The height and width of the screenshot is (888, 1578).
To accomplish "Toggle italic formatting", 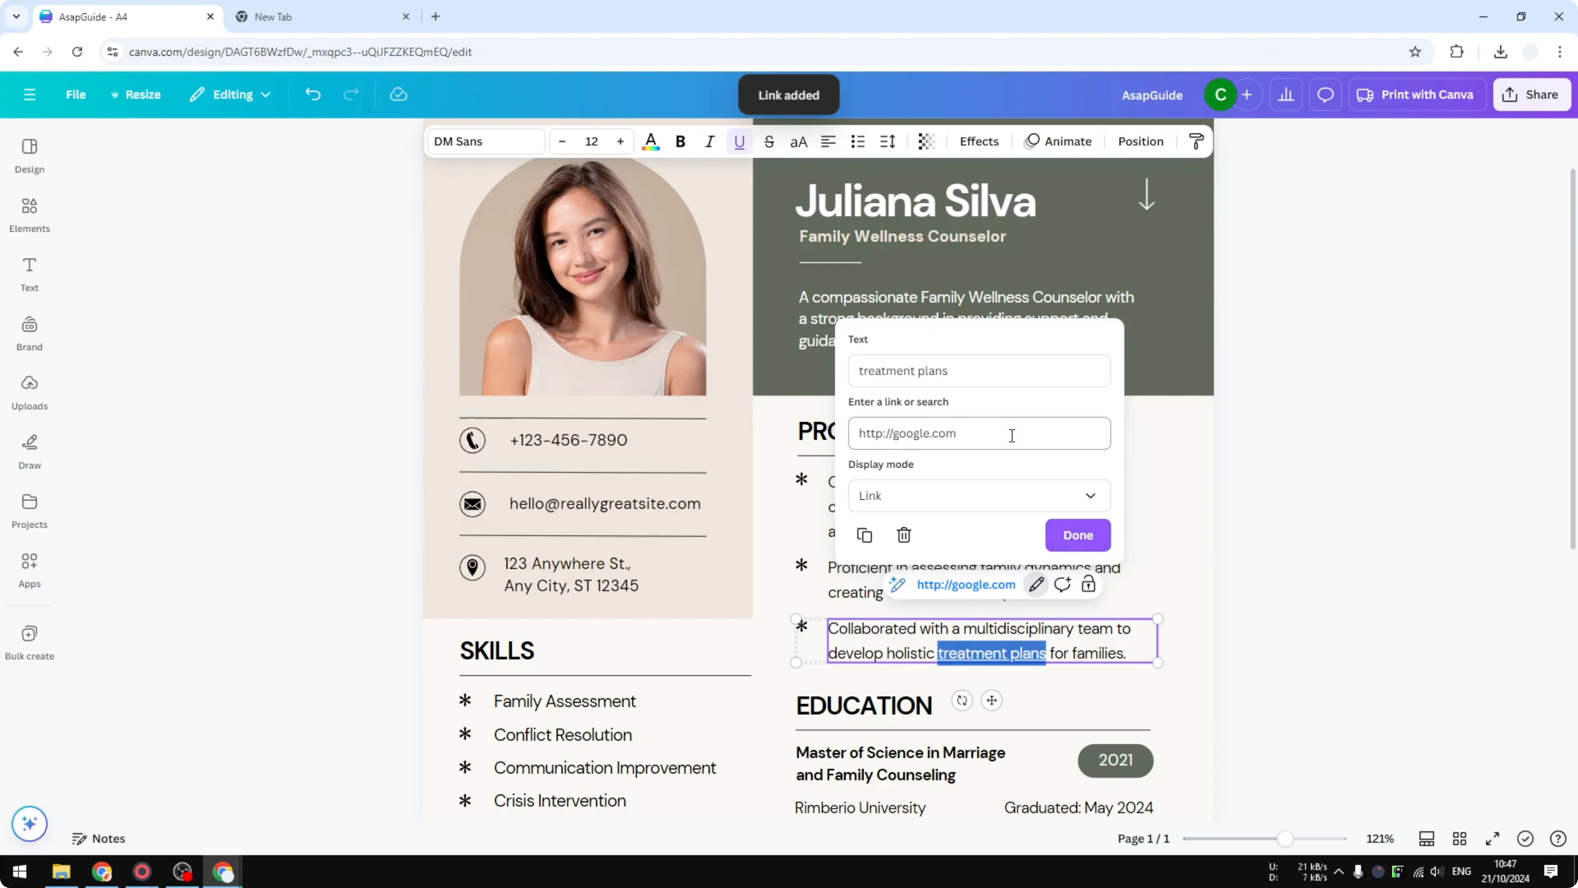I will [x=709, y=142].
